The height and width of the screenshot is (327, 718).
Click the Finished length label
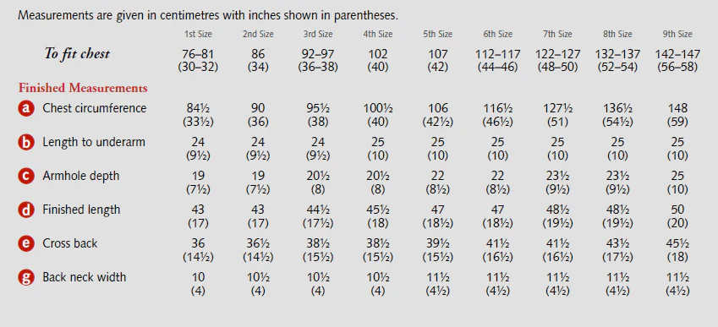(x=81, y=210)
